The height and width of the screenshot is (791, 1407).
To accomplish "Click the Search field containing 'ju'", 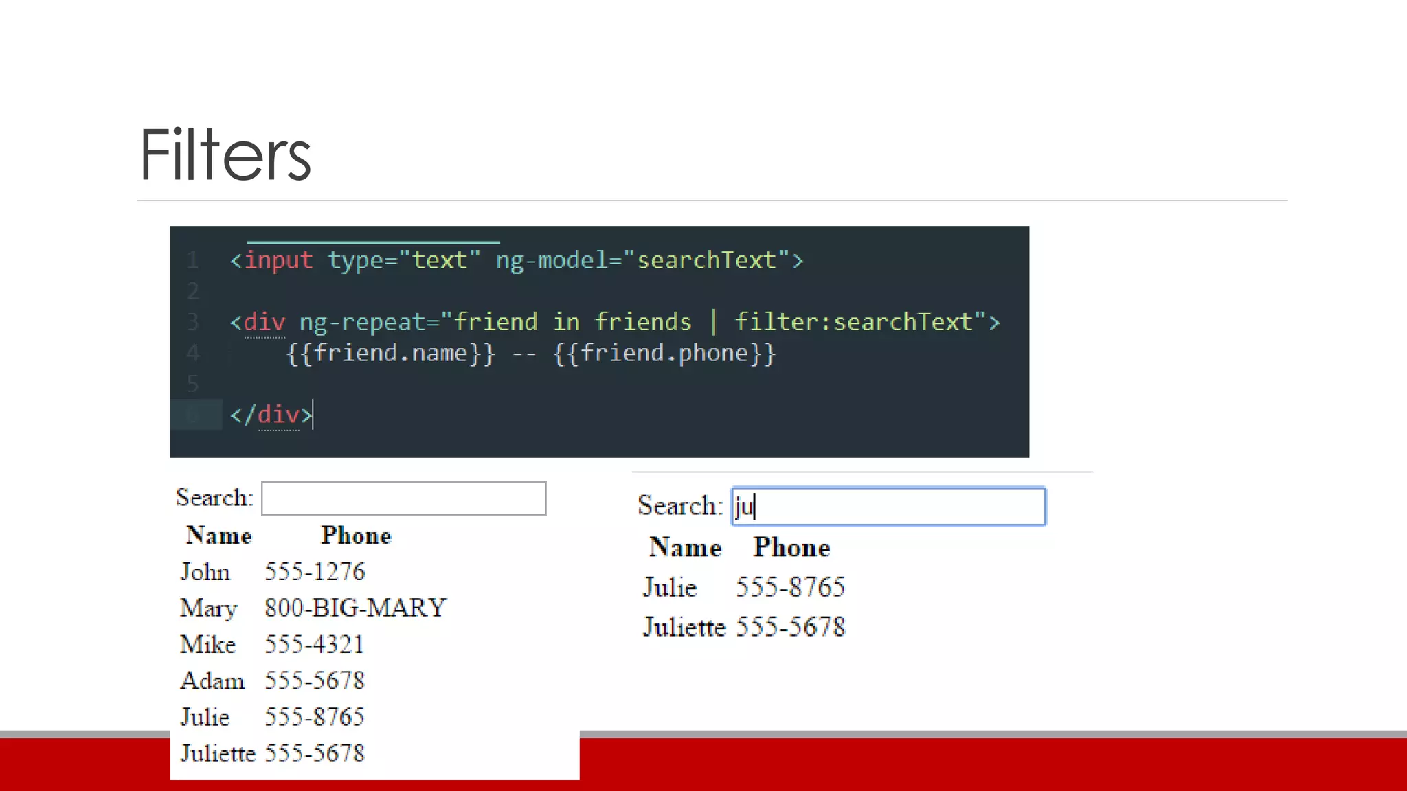I will pos(888,507).
